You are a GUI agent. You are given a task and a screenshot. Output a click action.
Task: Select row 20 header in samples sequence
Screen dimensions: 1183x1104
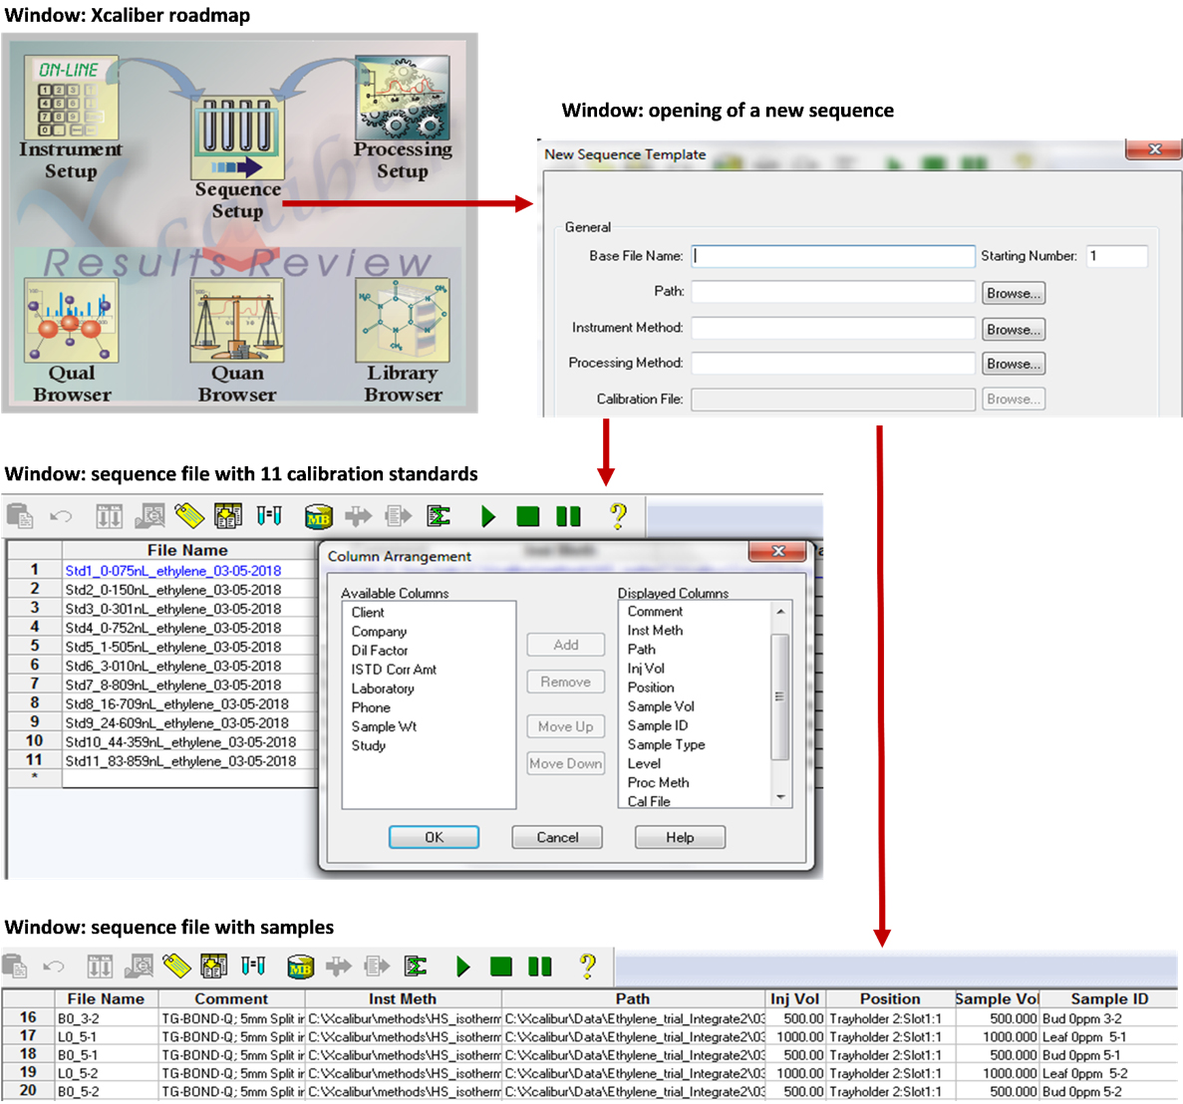(x=28, y=1090)
